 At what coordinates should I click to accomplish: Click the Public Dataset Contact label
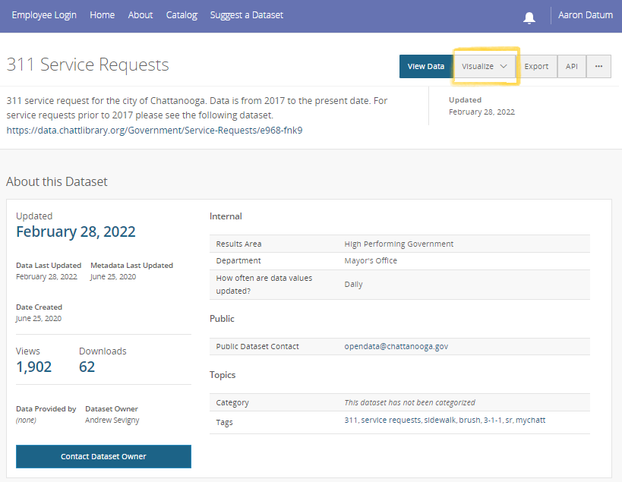(257, 346)
